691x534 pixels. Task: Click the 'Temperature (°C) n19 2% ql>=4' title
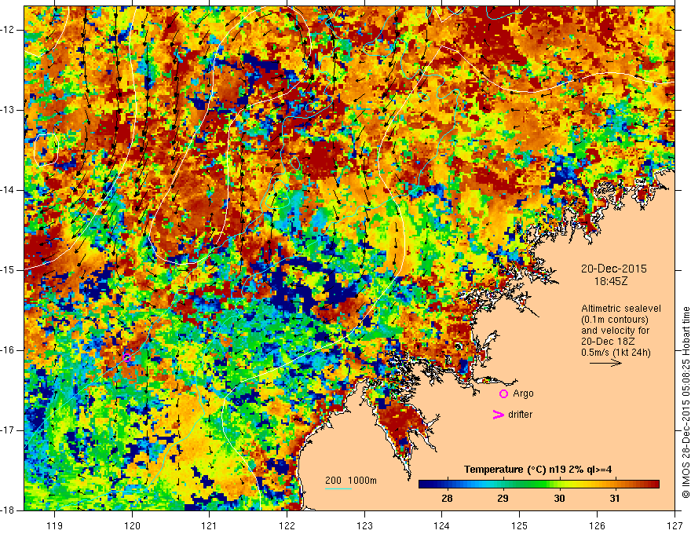click(x=538, y=470)
